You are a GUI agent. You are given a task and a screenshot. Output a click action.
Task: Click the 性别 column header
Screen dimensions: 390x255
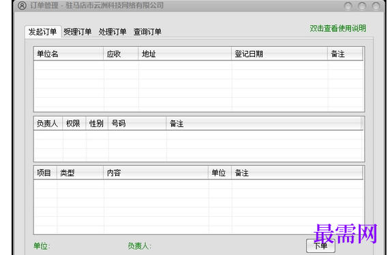[x=97, y=123]
